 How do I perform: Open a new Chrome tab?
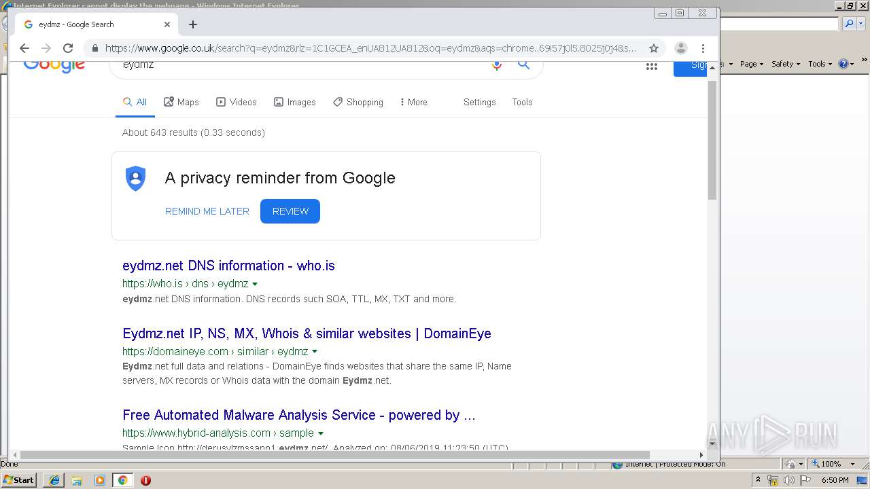(x=193, y=24)
